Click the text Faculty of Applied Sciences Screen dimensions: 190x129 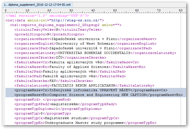79,67
